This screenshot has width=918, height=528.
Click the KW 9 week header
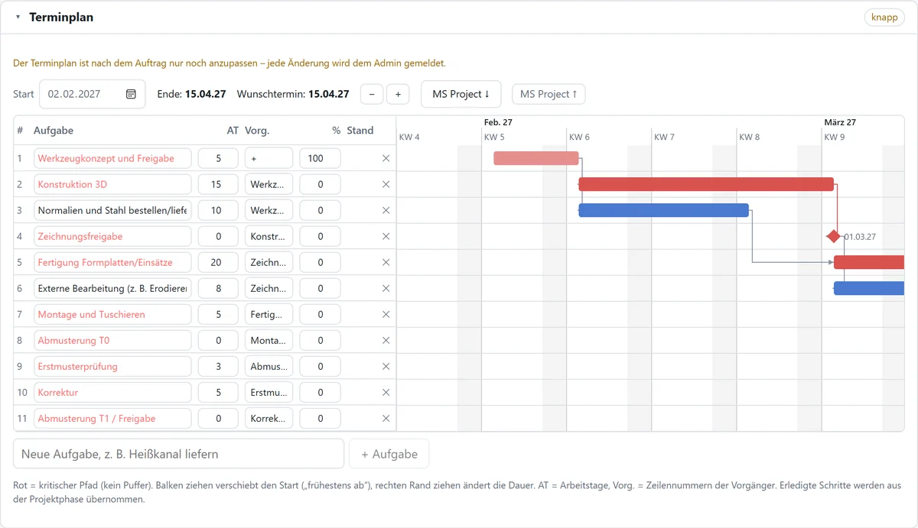click(x=835, y=138)
